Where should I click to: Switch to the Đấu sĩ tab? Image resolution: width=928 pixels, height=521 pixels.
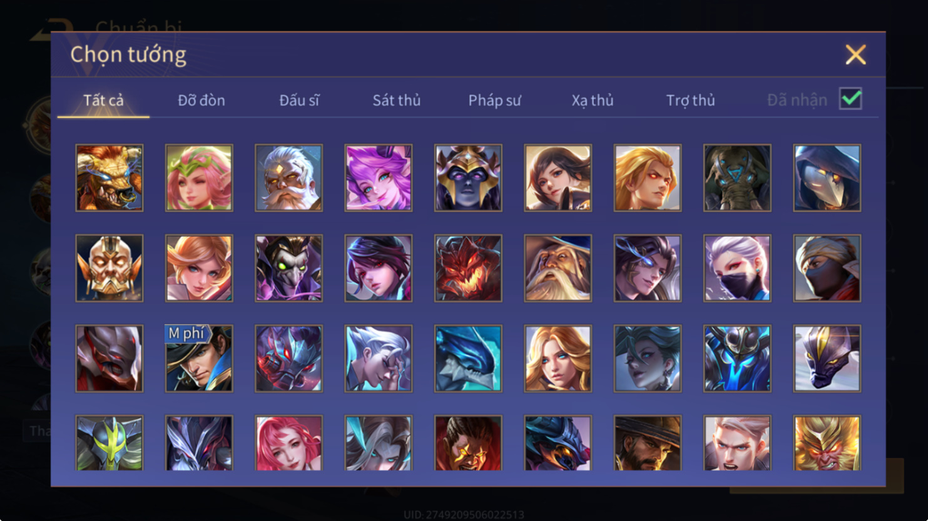[299, 100]
